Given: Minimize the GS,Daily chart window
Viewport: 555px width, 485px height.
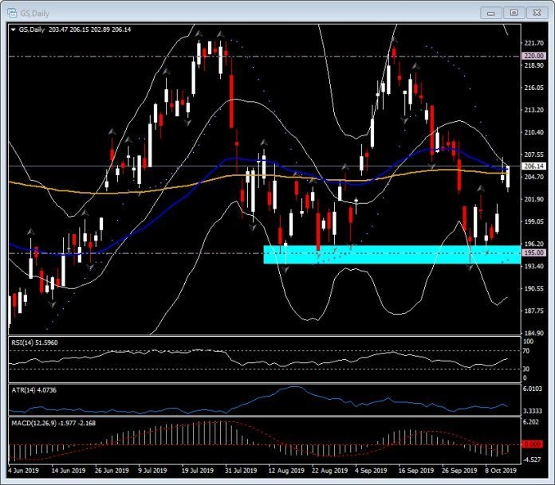Looking at the screenshot, I should (x=491, y=13).
